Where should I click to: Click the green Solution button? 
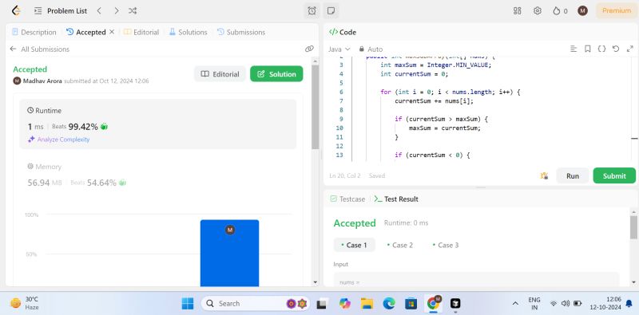point(276,74)
